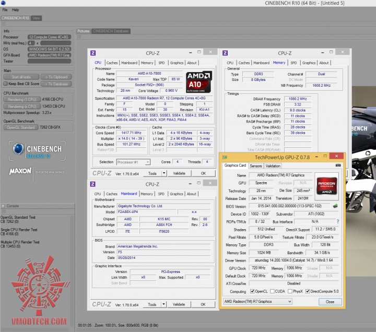Open Graphics tab in Mainboard CPU-Z window
The height and width of the screenshot is (332, 376).
[177, 194]
